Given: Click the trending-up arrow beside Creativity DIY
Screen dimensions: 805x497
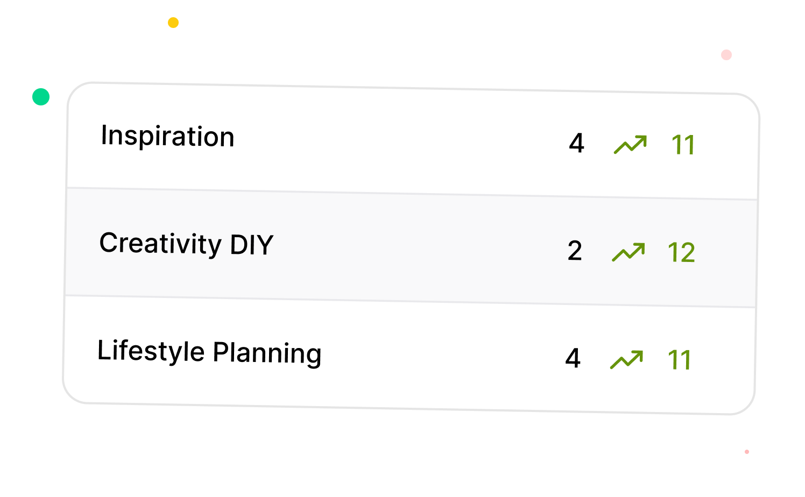Looking at the screenshot, I should coord(629,252).
